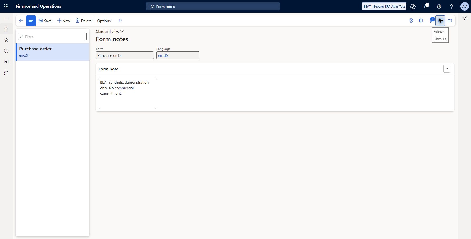Image resolution: width=471 pixels, height=239 pixels.
Task: Click the Language field showing en-US
Action: [x=178, y=55]
